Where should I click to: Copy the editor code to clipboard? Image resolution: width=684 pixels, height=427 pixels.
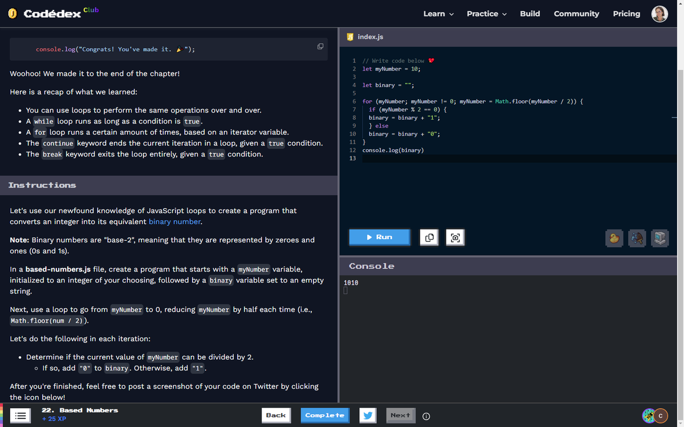click(x=430, y=237)
